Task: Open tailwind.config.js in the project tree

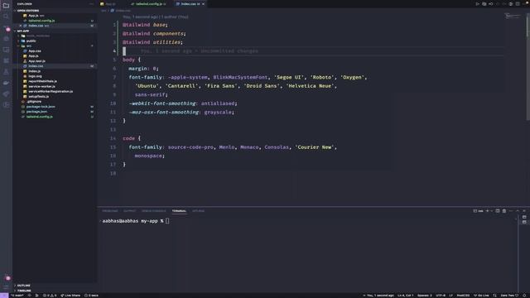Action: 40,117
